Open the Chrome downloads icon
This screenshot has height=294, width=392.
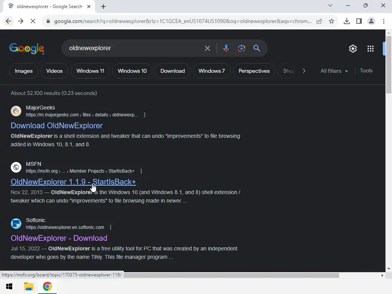point(346,21)
